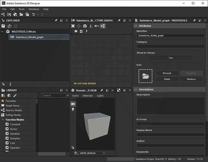Click the info display icon in graph toolbar

tap(91, 26)
